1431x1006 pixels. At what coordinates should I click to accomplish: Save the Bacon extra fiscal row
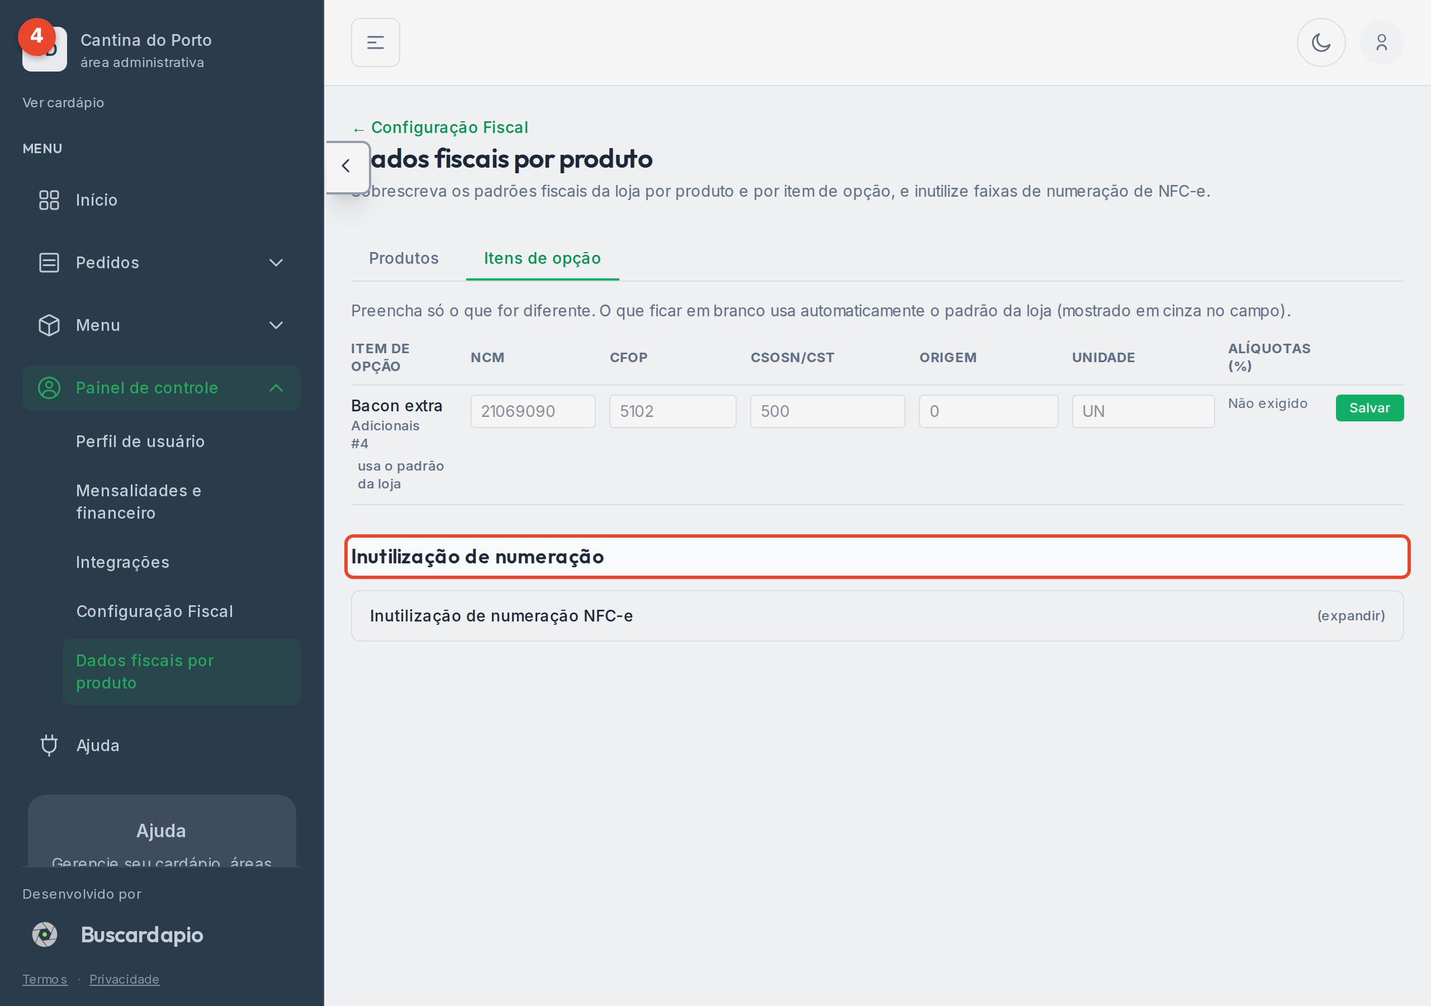pos(1370,407)
